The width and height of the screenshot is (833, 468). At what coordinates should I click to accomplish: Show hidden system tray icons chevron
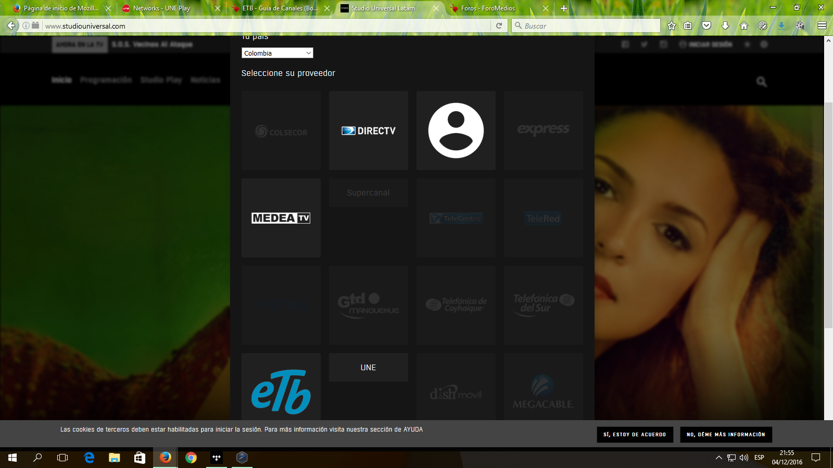(718, 458)
